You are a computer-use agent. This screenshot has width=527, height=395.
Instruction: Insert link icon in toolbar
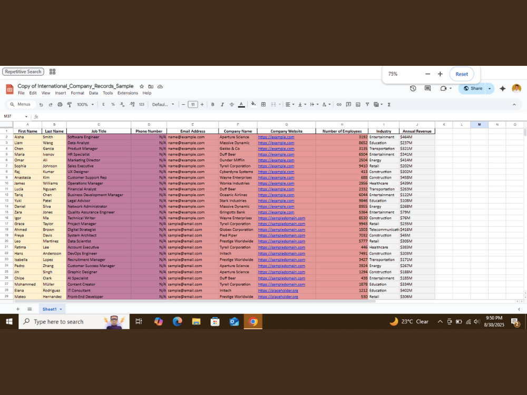[x=339, y=104]
